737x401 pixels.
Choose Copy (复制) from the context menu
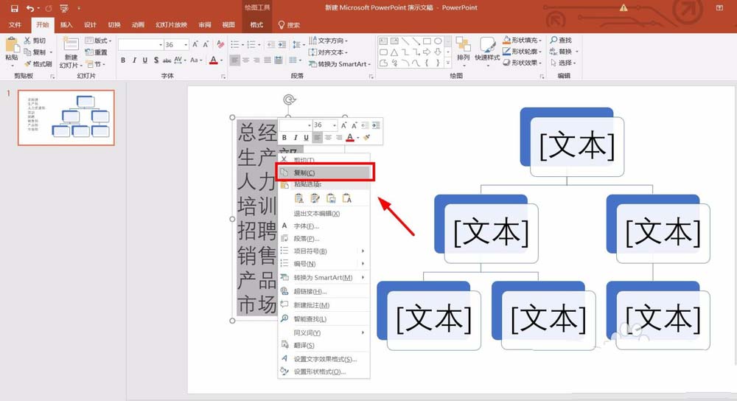pos(325,172)
